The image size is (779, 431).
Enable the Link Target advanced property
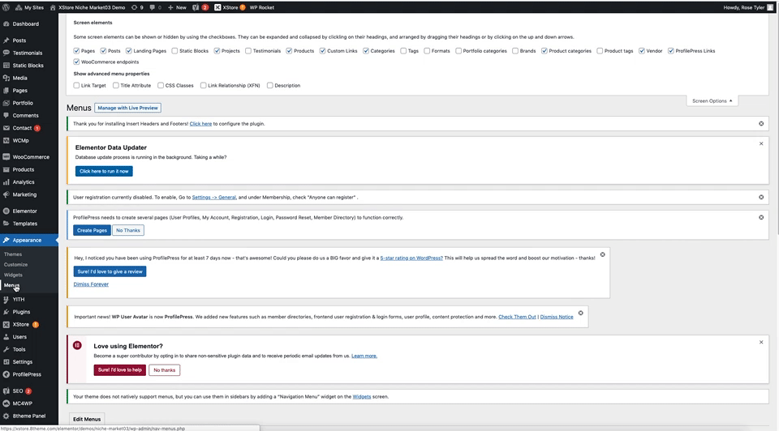(76, 85)
